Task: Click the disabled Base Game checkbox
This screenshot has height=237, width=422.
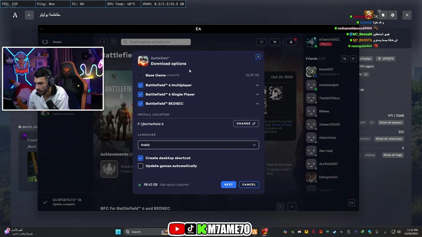Action: (140, 75)
